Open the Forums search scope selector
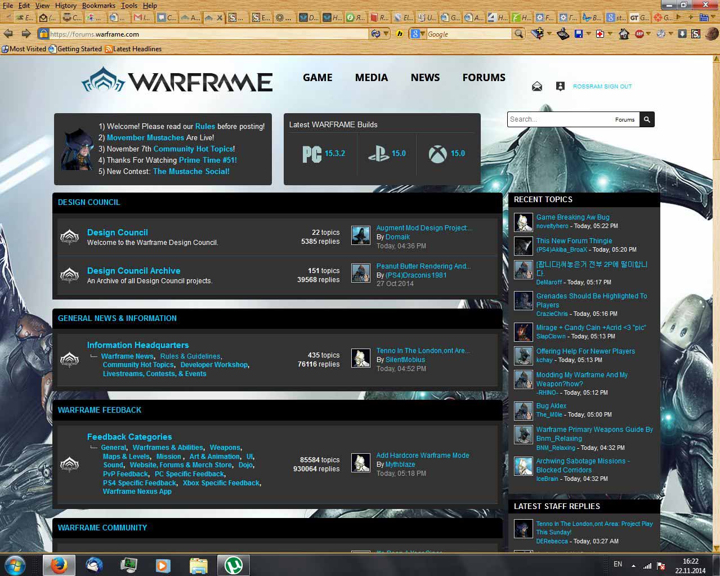The image size is (720, 576). (625, 119)
